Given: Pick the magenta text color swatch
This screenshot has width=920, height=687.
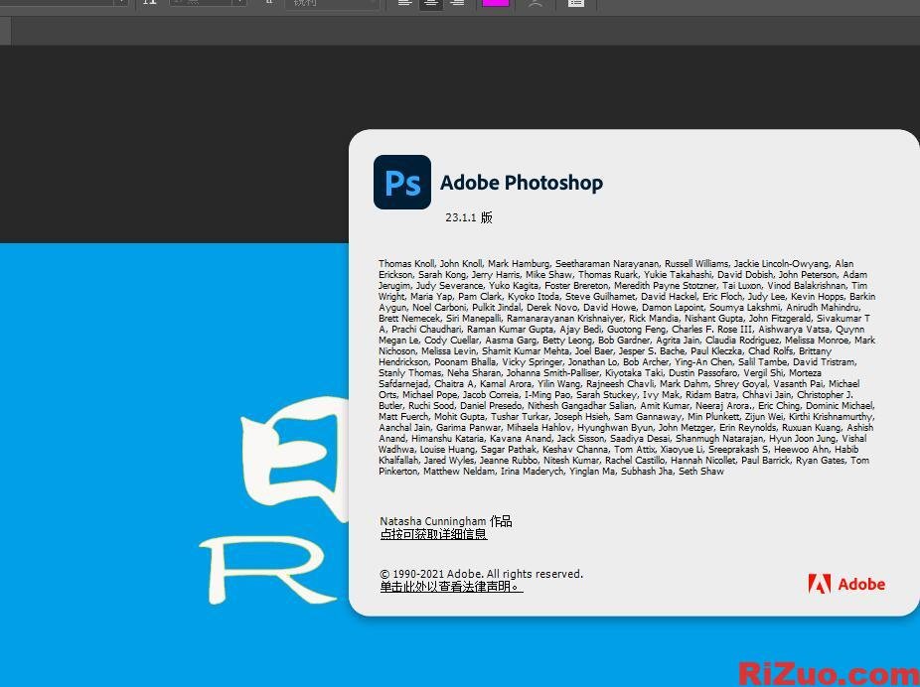Looking at the screenshot, I should coord(495,2).
